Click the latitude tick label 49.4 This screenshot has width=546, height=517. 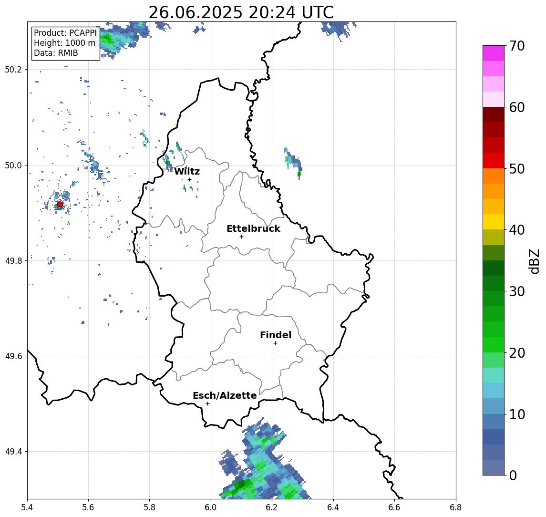click(x=13, y=452)
